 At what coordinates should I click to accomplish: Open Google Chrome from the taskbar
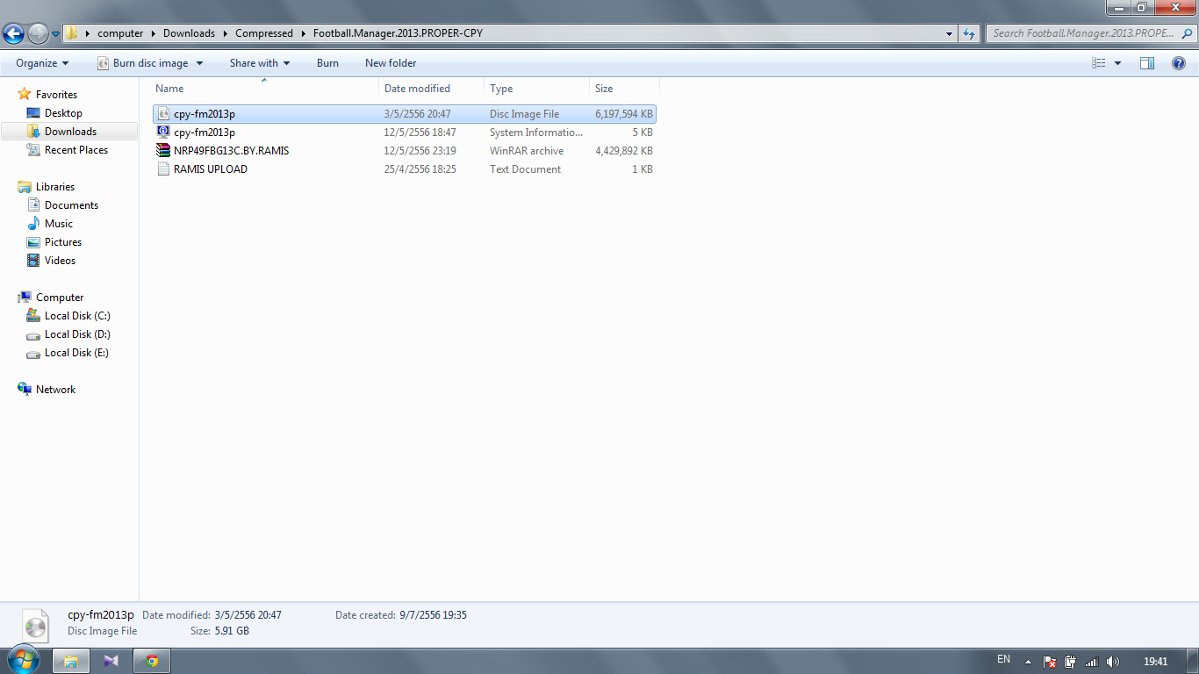[x=151, y=661]
